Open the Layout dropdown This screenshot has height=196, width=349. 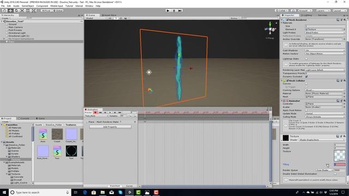(339, 11)
